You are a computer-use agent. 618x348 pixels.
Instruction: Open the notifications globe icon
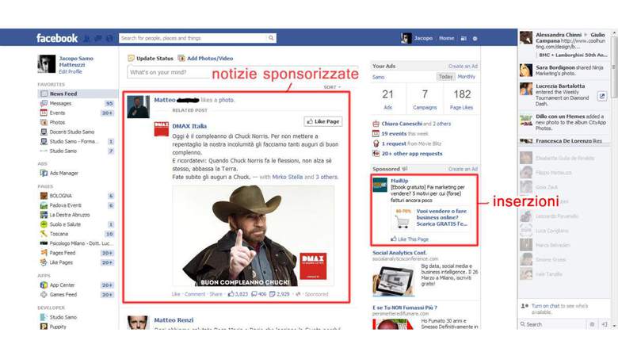109,39
